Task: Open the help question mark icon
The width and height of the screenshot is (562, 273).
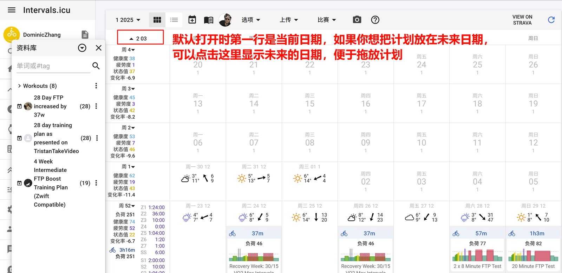Action: (375, 20)
